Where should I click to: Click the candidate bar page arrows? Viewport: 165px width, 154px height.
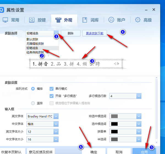(117, 64)
